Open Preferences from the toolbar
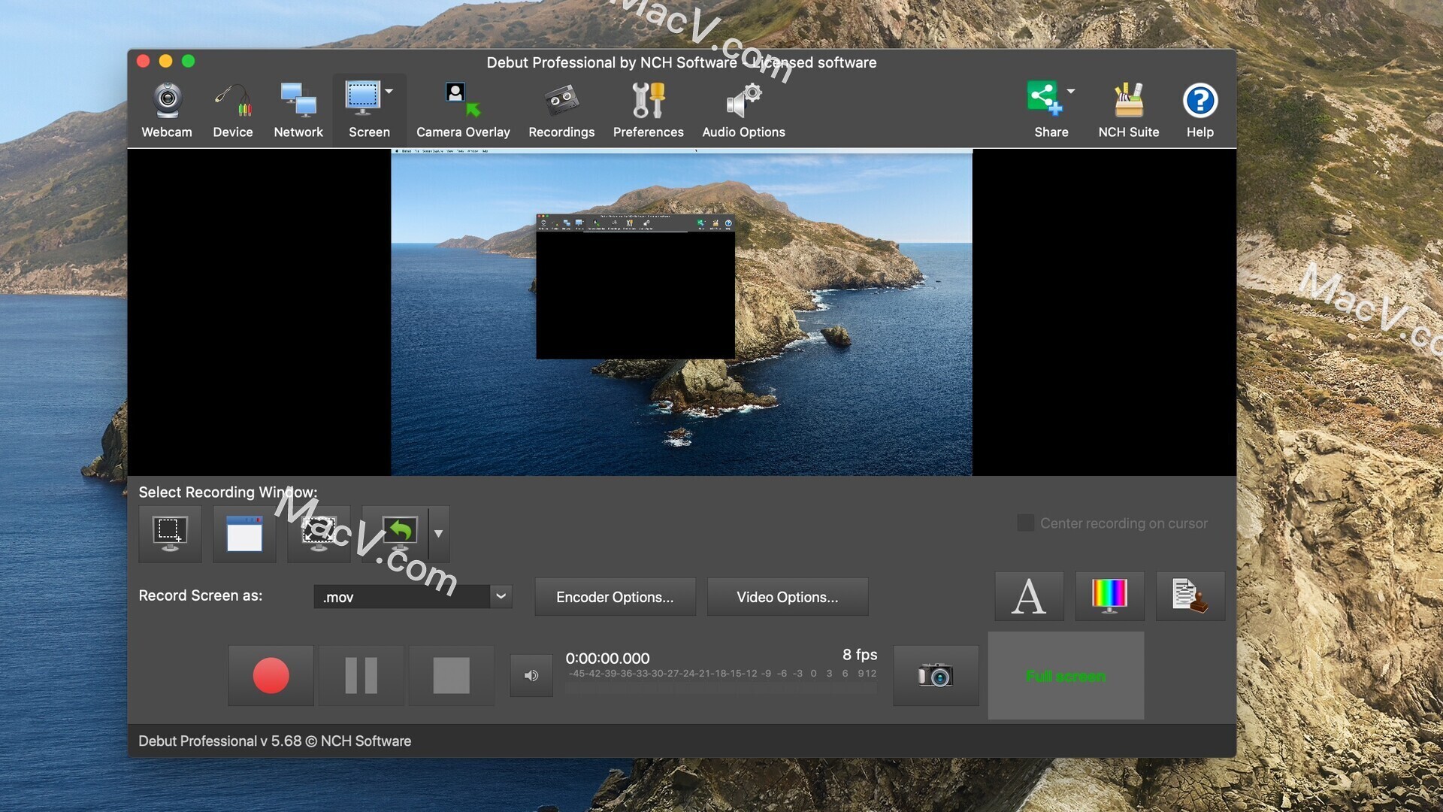Image resolution: width=1443 pixels, height=812 pixels. [x=649, y=111]
